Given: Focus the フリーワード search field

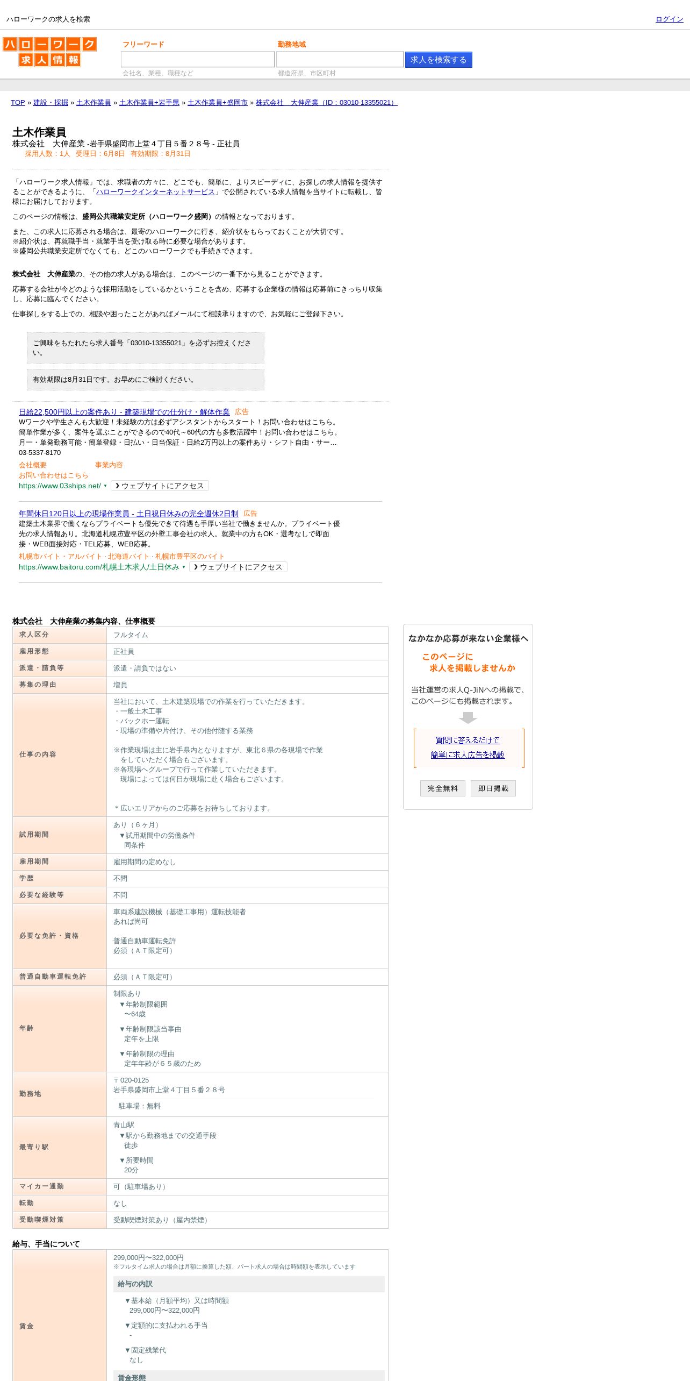Looking at the screenshot, I should [198, 60].
